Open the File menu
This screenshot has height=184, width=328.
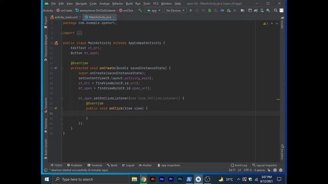click(x=53, y=4)
